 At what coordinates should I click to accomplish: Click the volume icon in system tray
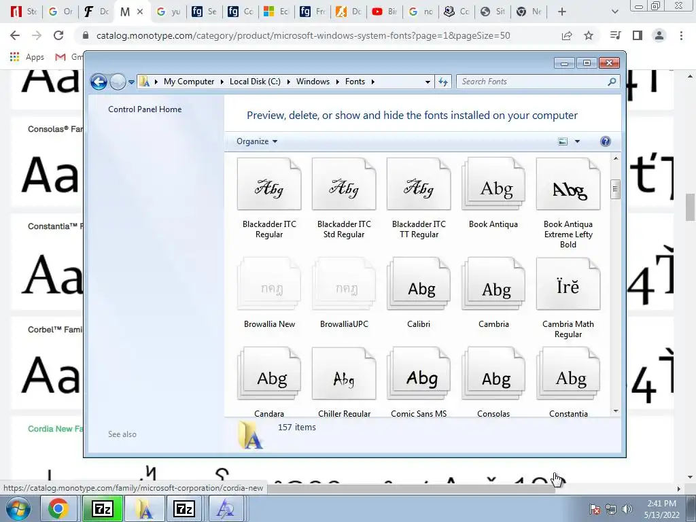[627, 509]
